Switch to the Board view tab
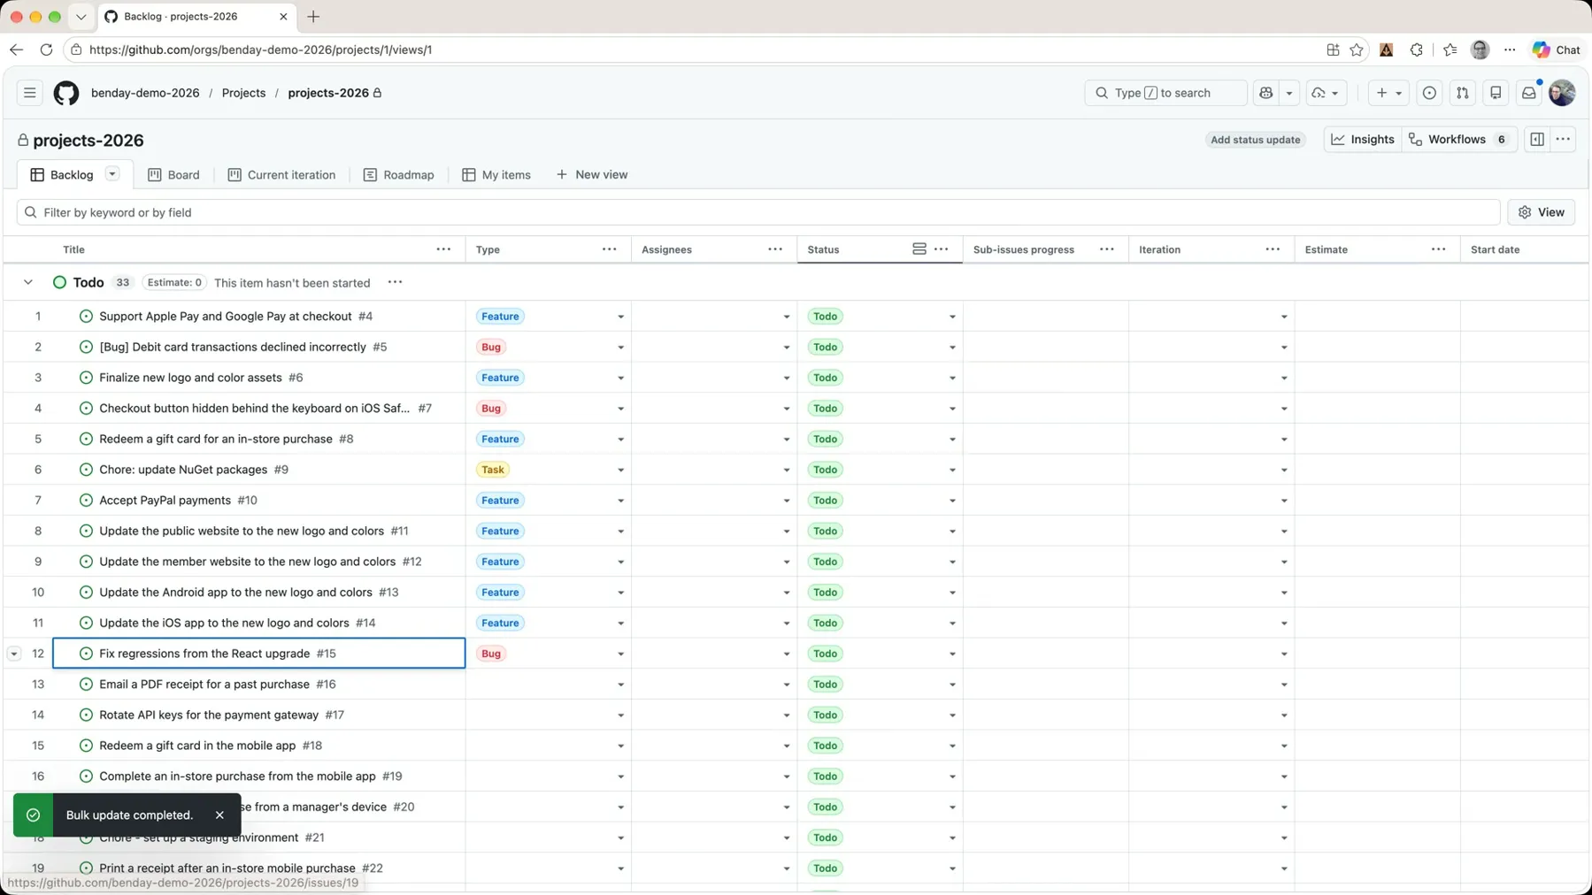The height and width of the screenshot is (895, 1592). click(173, 174)
